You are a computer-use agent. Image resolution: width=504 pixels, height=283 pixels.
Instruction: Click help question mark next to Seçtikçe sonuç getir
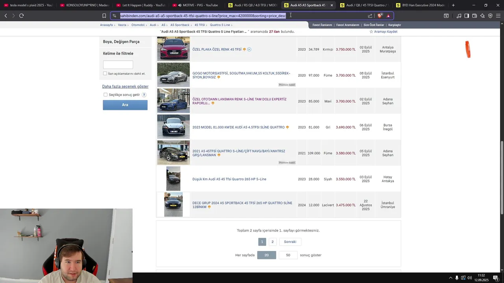[x=144, y=95]
